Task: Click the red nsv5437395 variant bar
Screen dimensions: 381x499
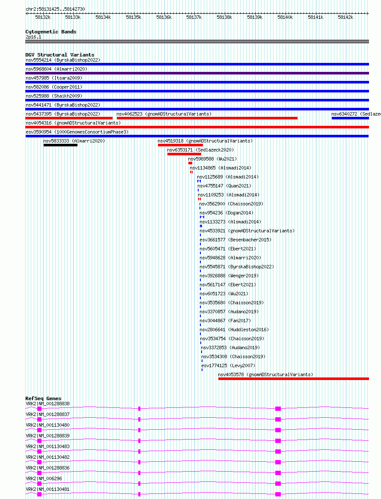Action: click(69, 118)
